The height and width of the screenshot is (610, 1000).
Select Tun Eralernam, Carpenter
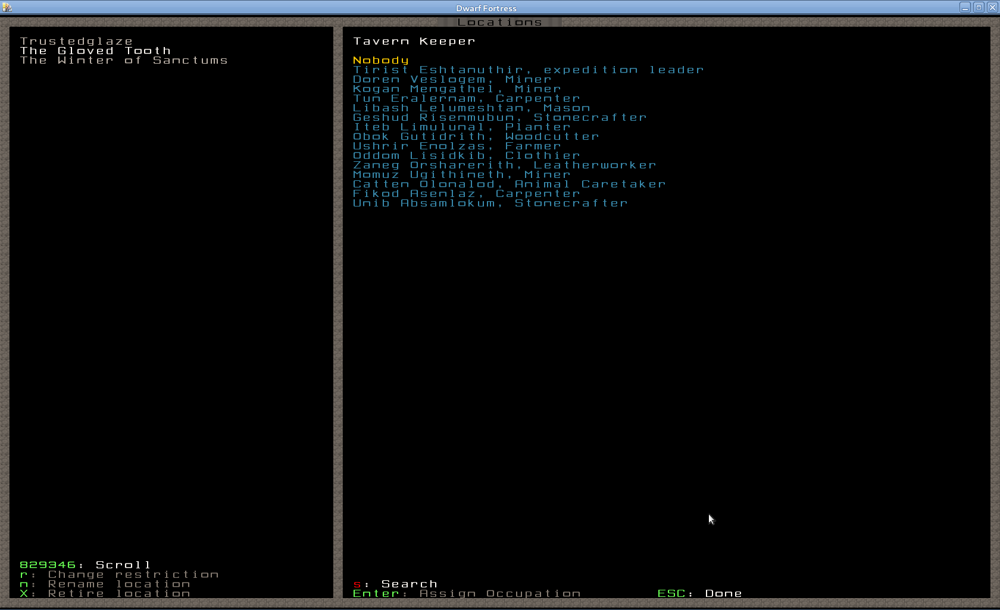click(x=466, y=99)
